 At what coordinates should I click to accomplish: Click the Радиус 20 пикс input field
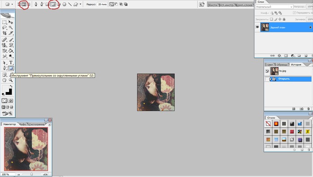click(x=102, y=4)
